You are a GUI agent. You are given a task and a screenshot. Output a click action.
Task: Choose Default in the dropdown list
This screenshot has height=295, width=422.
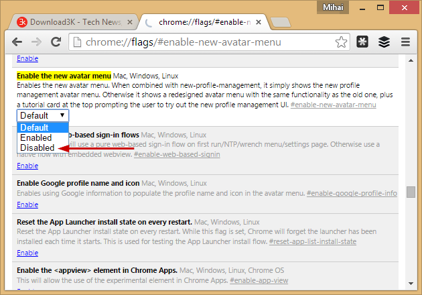pyautogui.click(x=43, y=127)
